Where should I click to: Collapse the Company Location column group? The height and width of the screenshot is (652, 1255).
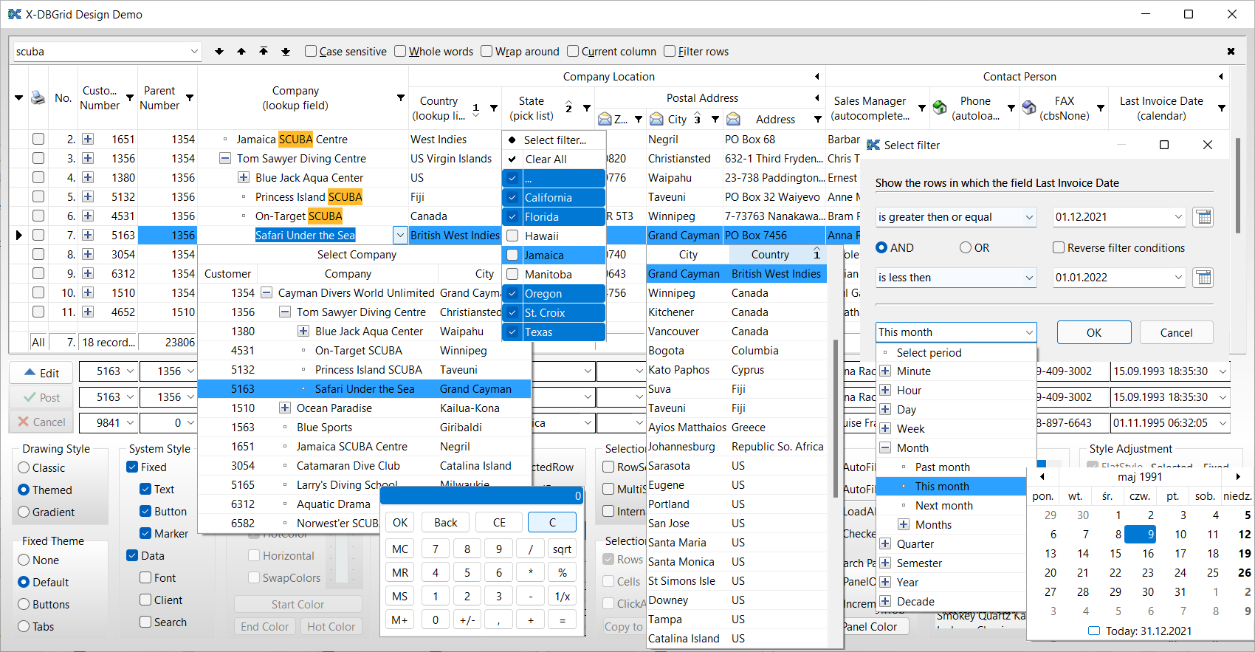(x=816, y=77)
